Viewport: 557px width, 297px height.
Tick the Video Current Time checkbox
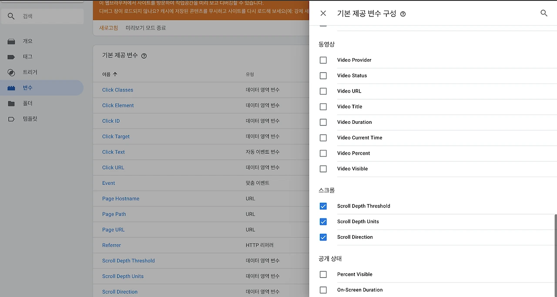[323, 138]
